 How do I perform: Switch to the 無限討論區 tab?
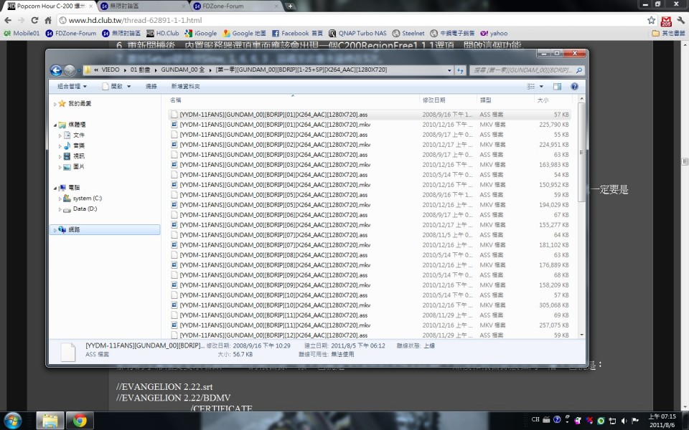141,6
